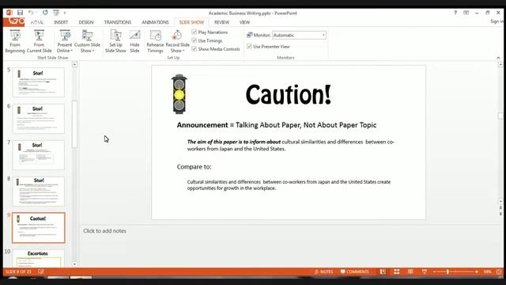Expand Record Slide Show dropdown arrow
This screenshot has width=506, height=285.
click(183, 51)
